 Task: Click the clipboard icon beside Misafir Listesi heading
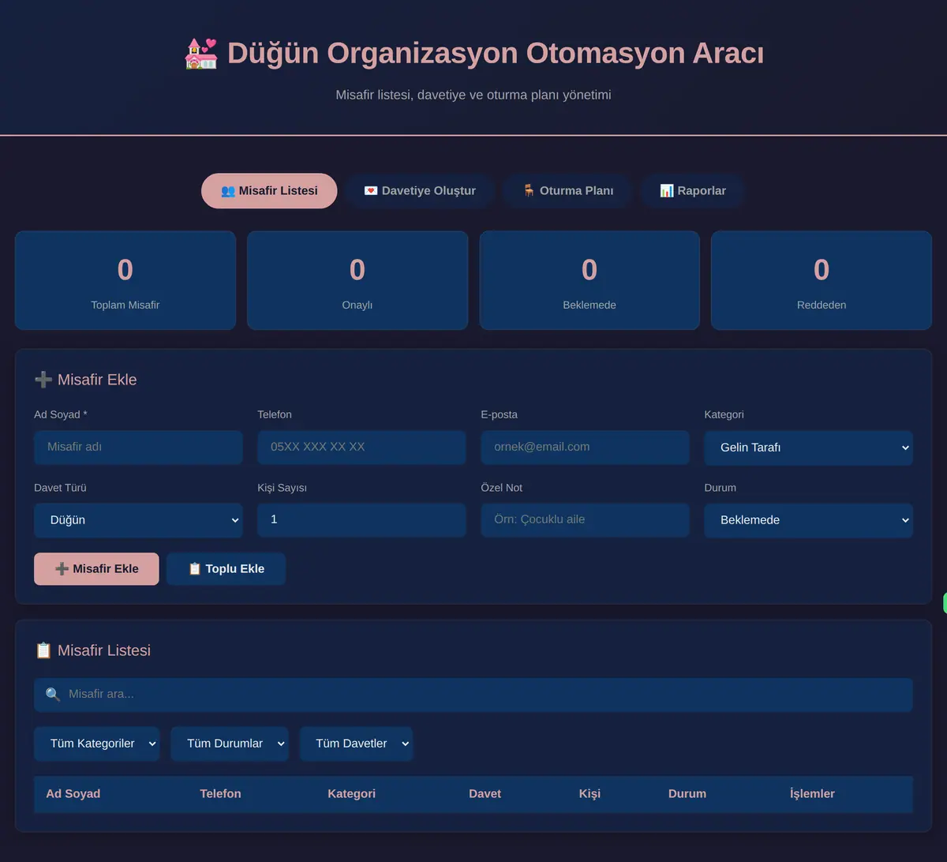[43, 650]
